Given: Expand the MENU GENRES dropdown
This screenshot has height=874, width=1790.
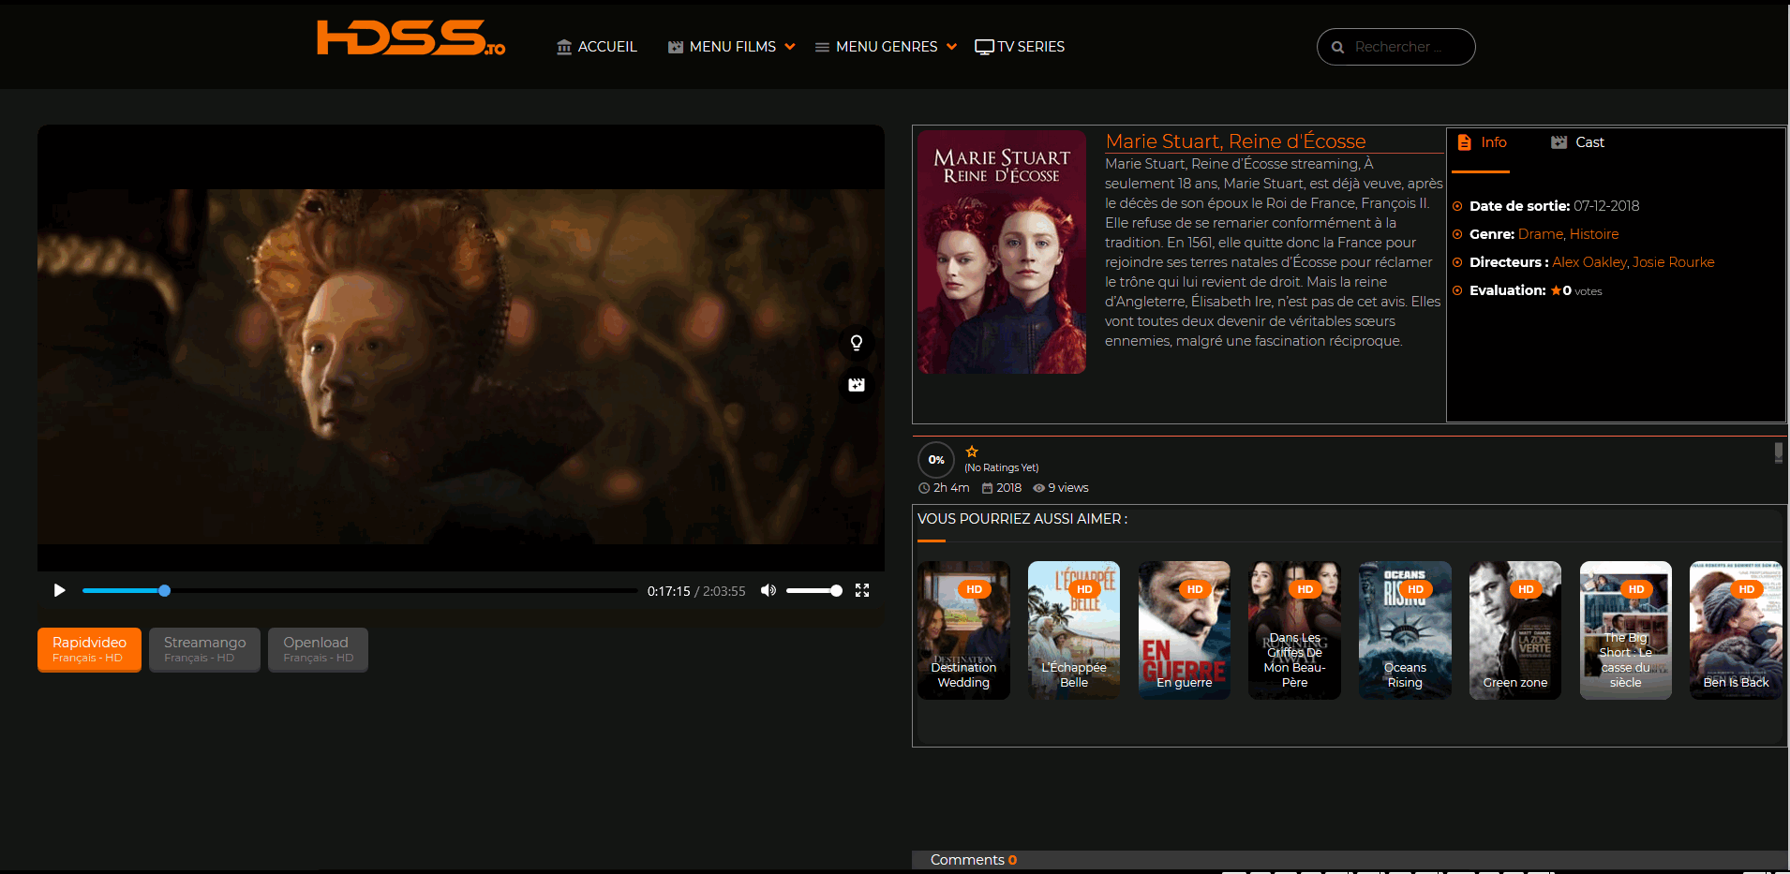Looking at the screenshot, I should pyautogui.click(x=886, y=47).
